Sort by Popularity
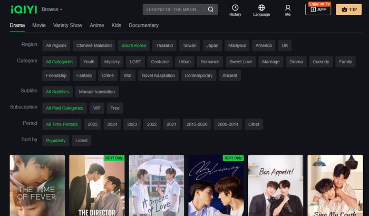This screenshot has width=369, height=216. coord(56,141)
